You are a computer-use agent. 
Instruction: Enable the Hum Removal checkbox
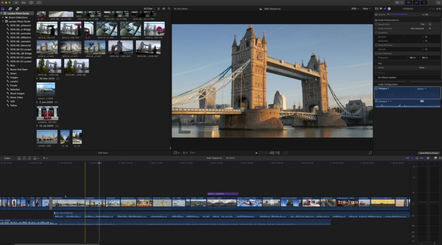[376, 54]
